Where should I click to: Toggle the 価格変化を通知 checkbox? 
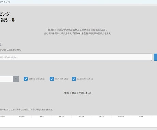(26, 79)
